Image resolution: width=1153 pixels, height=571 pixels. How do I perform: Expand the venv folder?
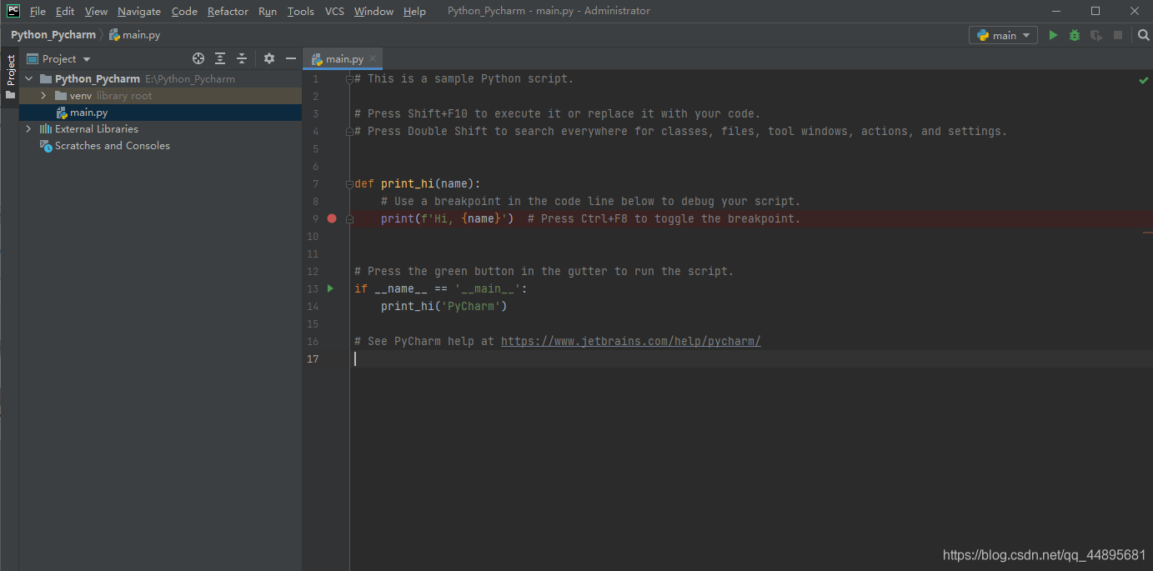tap(43, 96)
